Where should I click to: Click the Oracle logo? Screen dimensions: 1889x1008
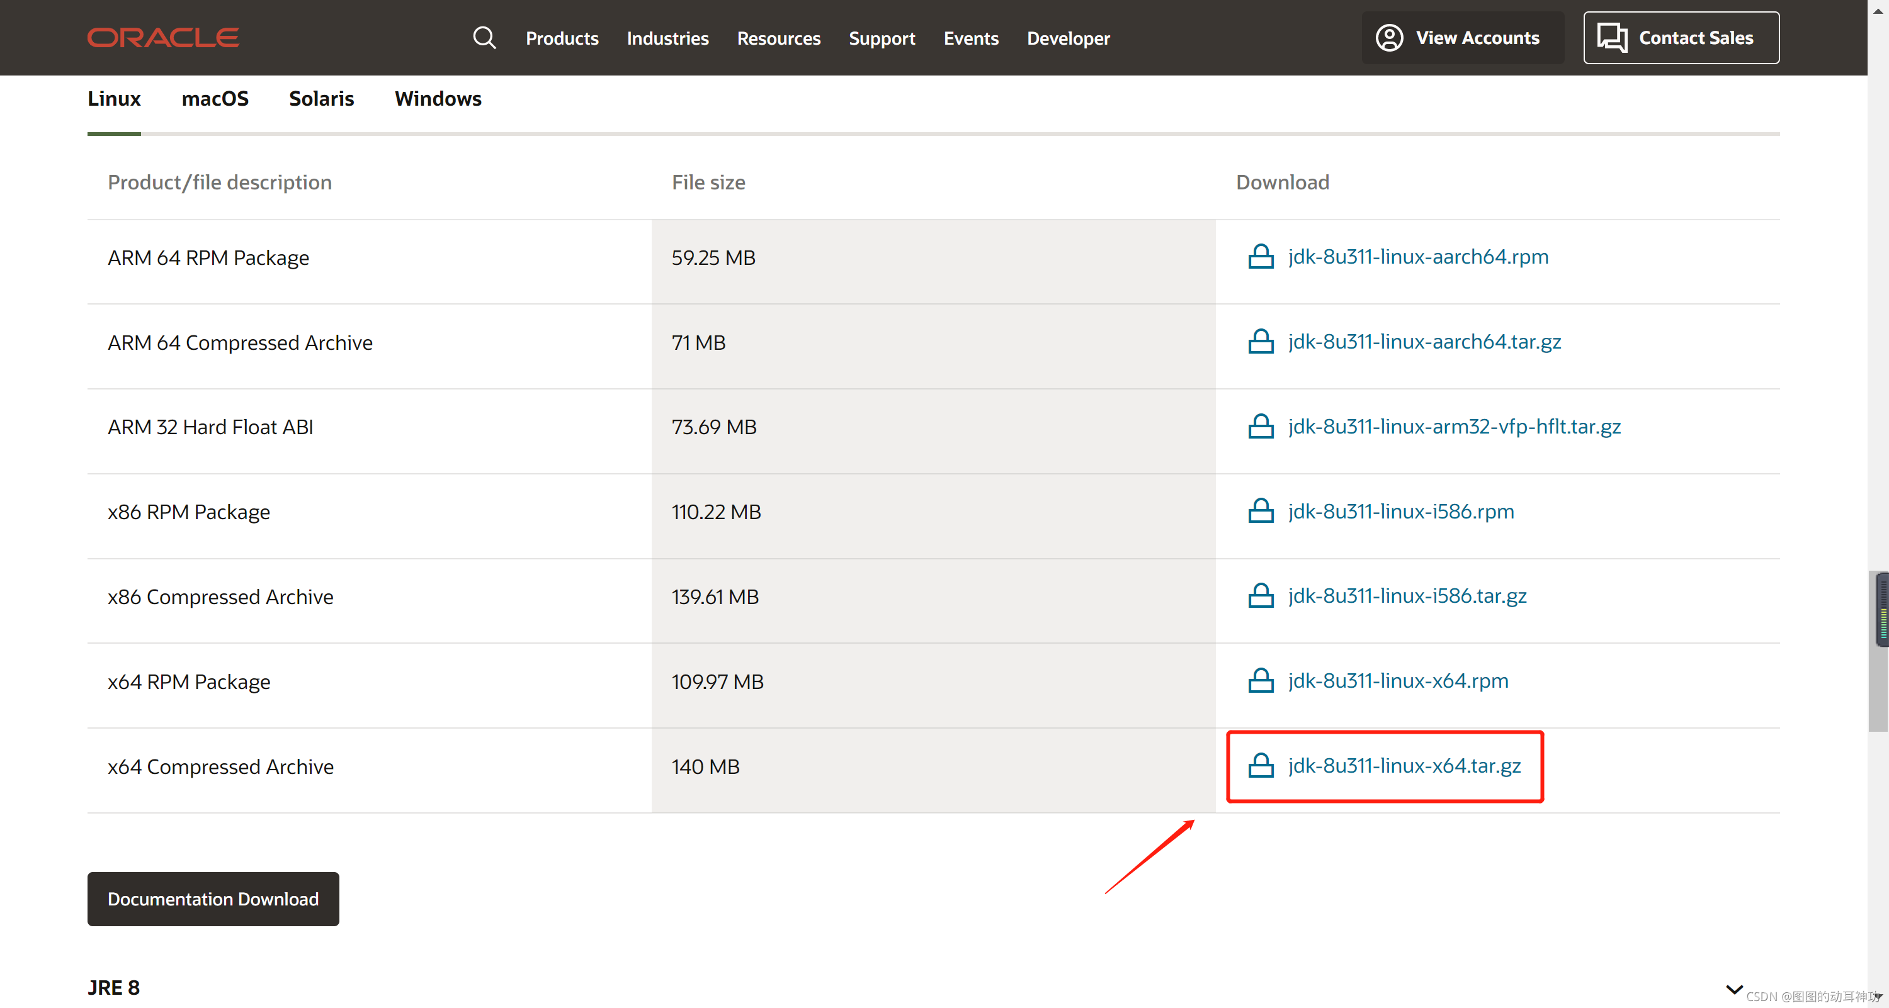(x=163, y=38)
